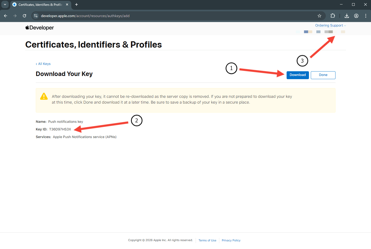Select the Certificates, Identifiers & Profiles tab
Screen dimensions: 371x249
point(40,5)
